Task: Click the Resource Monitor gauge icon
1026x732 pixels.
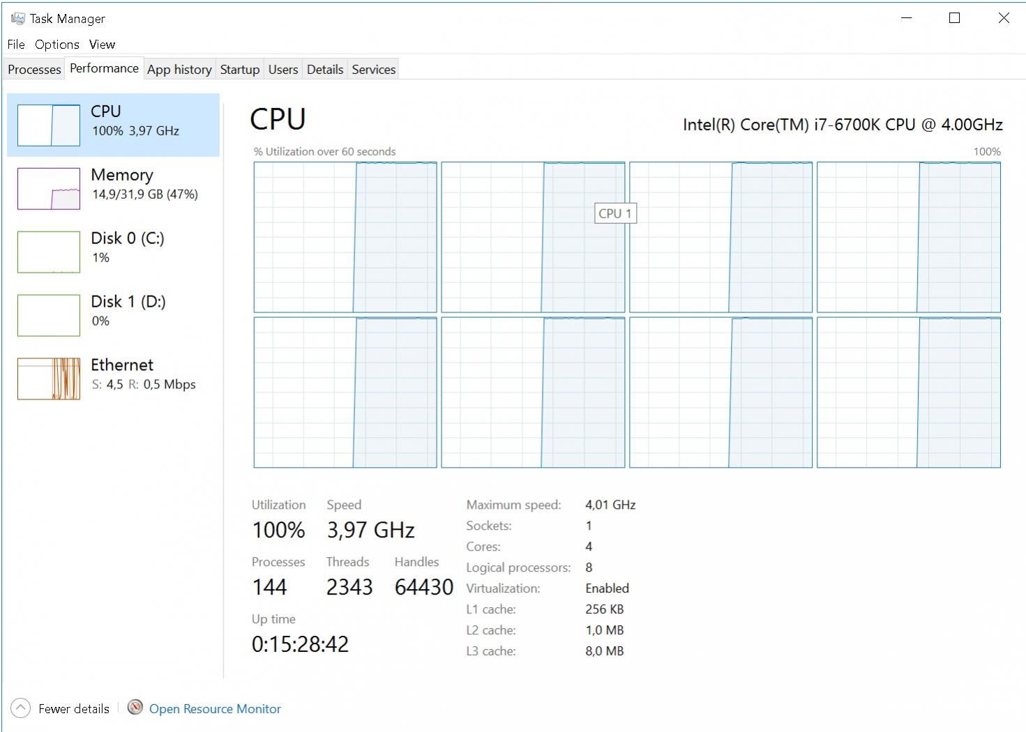Action: point(135,708)
